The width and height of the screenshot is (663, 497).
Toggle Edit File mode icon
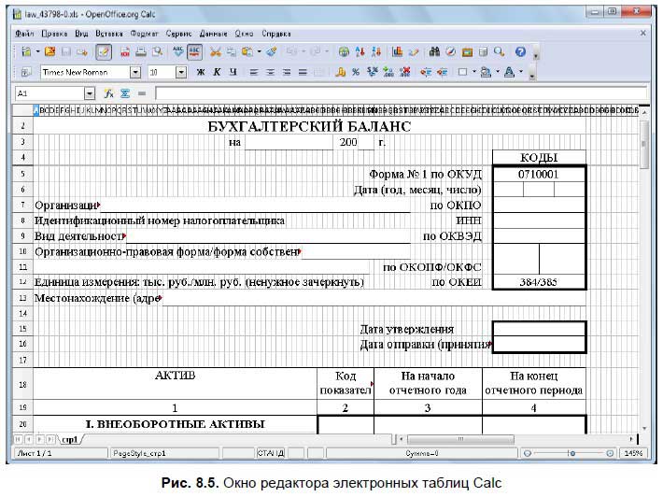[104, 52]
